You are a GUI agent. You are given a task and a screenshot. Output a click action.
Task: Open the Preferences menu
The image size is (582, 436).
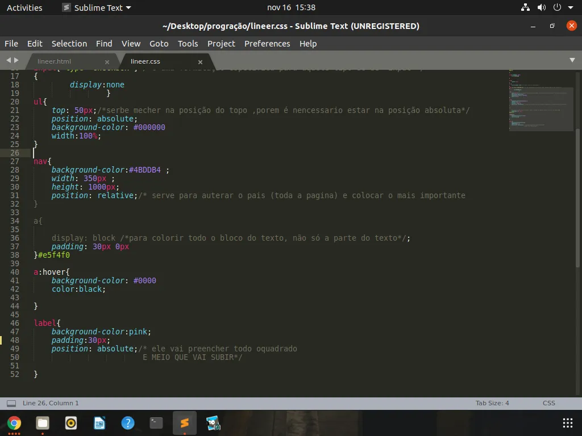tap(267, 44)
